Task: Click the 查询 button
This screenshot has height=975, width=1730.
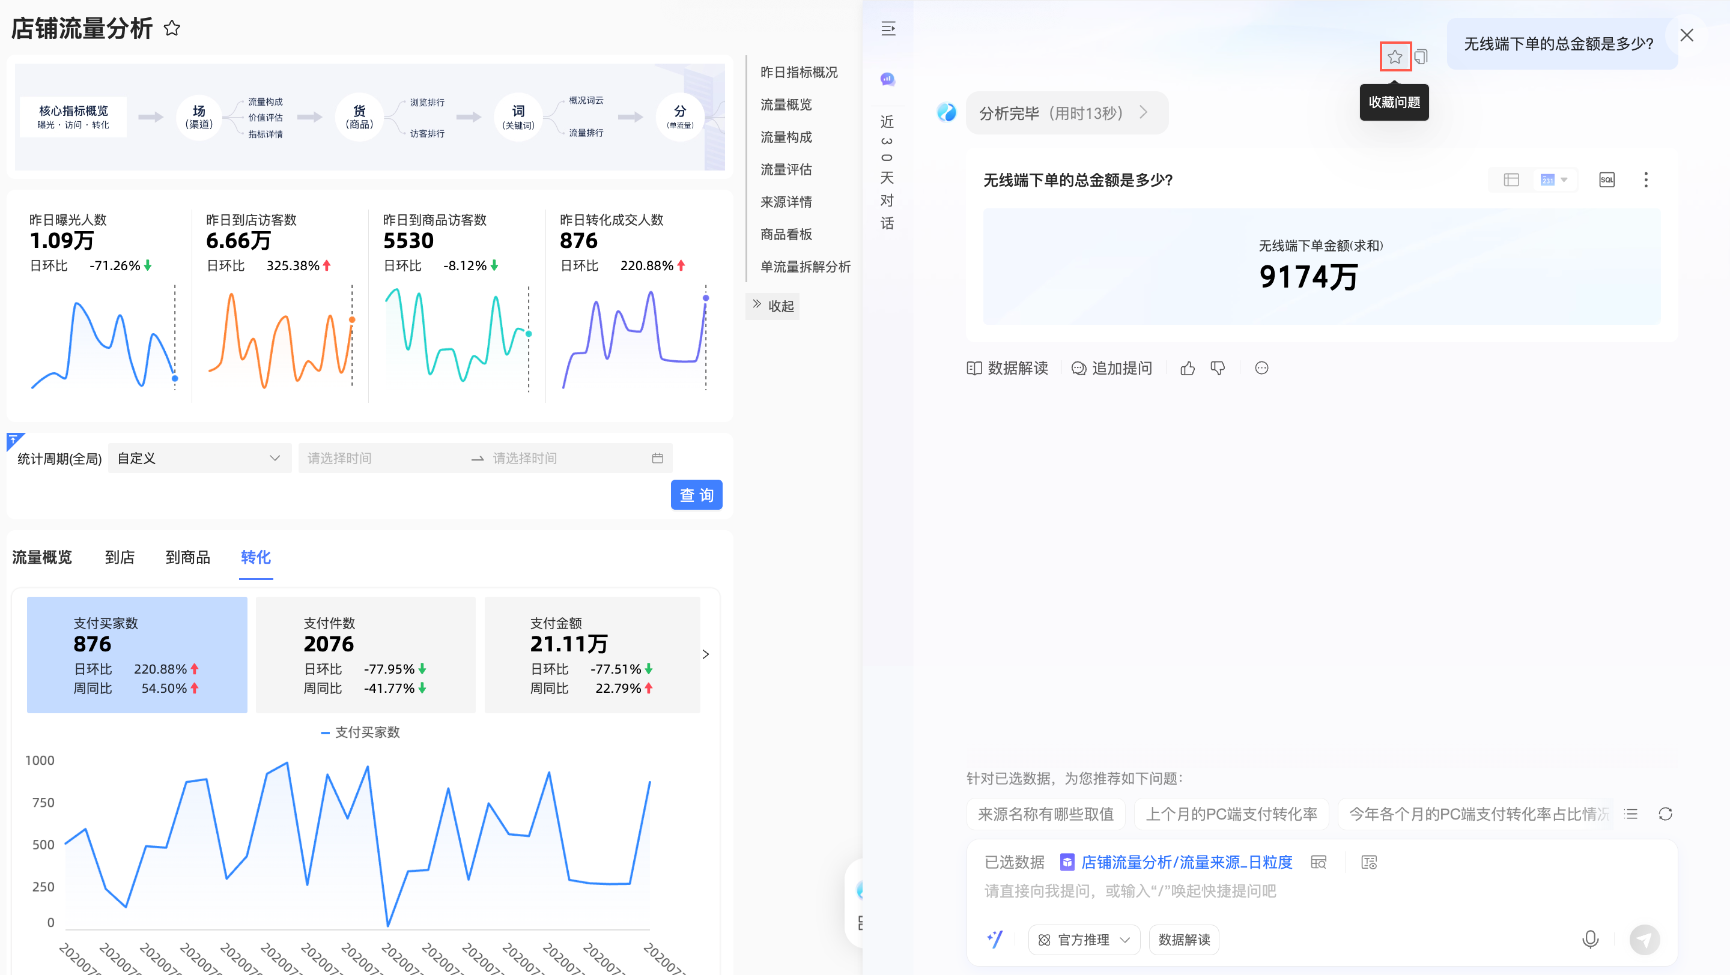Action: coord(696,495)
